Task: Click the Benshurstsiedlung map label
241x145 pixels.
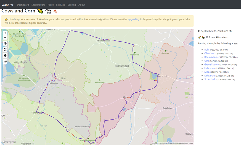Action: (82, 126)
